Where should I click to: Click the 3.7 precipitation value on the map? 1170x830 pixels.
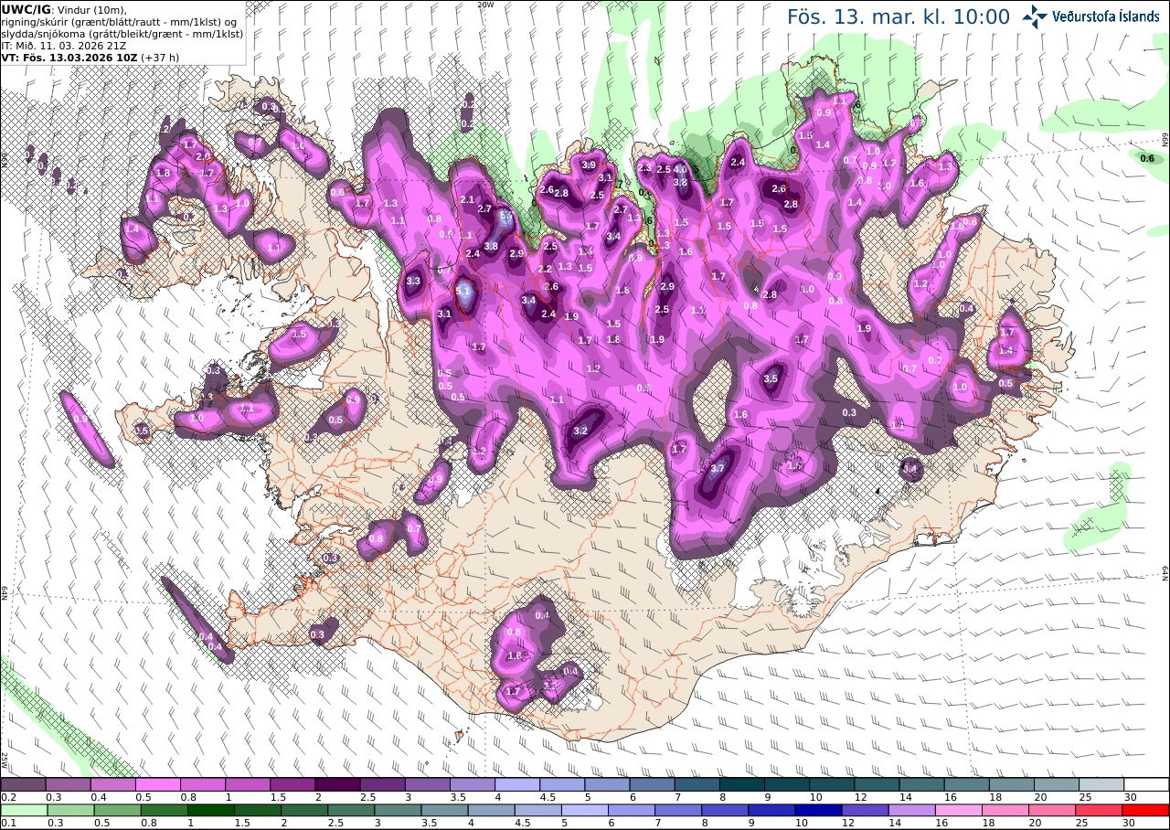718,468
